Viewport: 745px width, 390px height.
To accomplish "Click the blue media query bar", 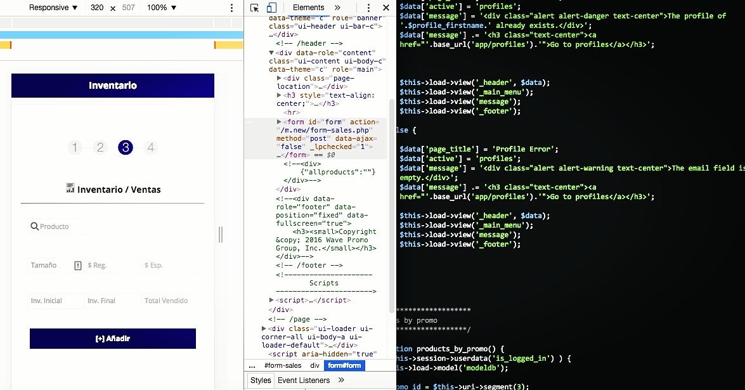I will pyautogui.click(x=122, y=35).
